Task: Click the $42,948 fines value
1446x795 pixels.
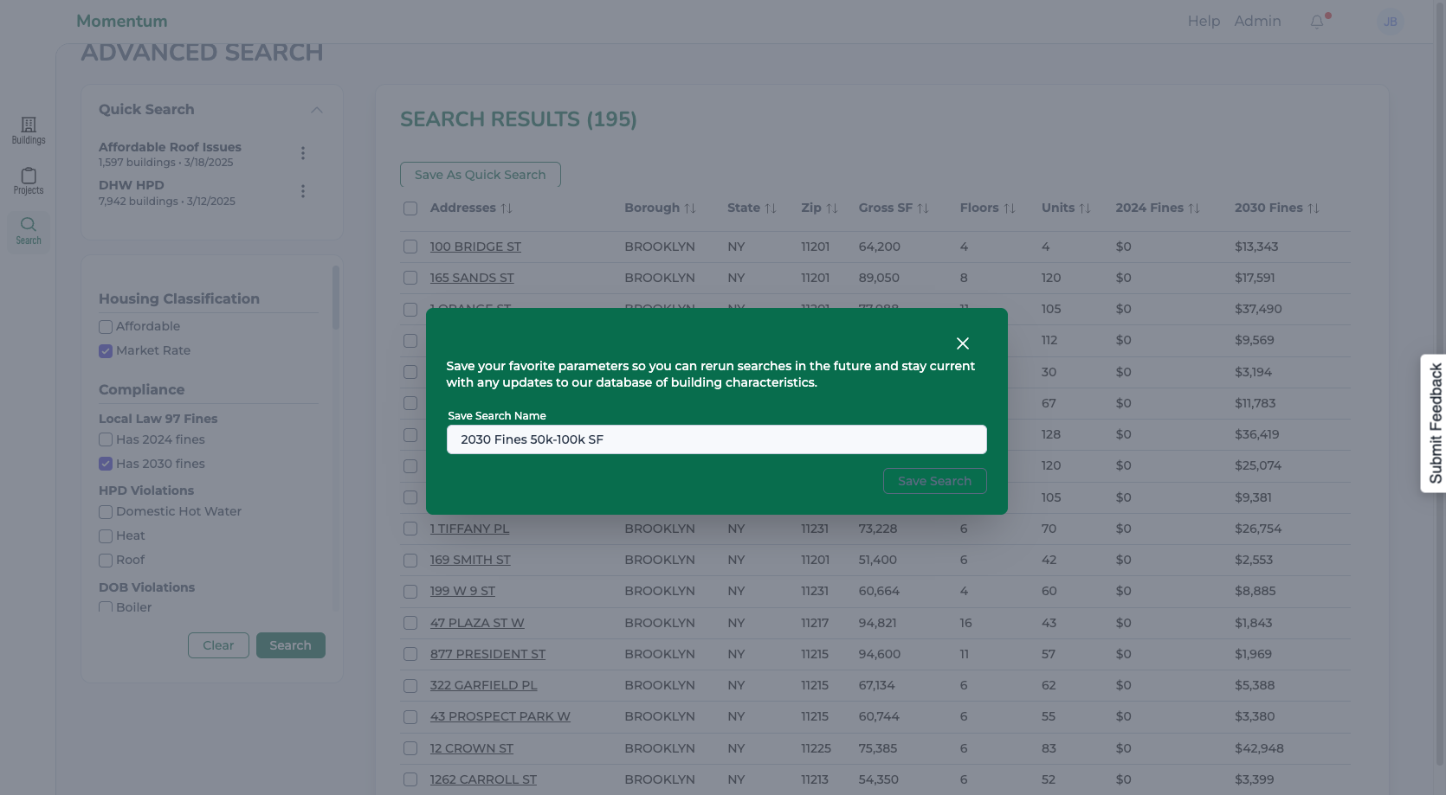Action: point(1259,748)
